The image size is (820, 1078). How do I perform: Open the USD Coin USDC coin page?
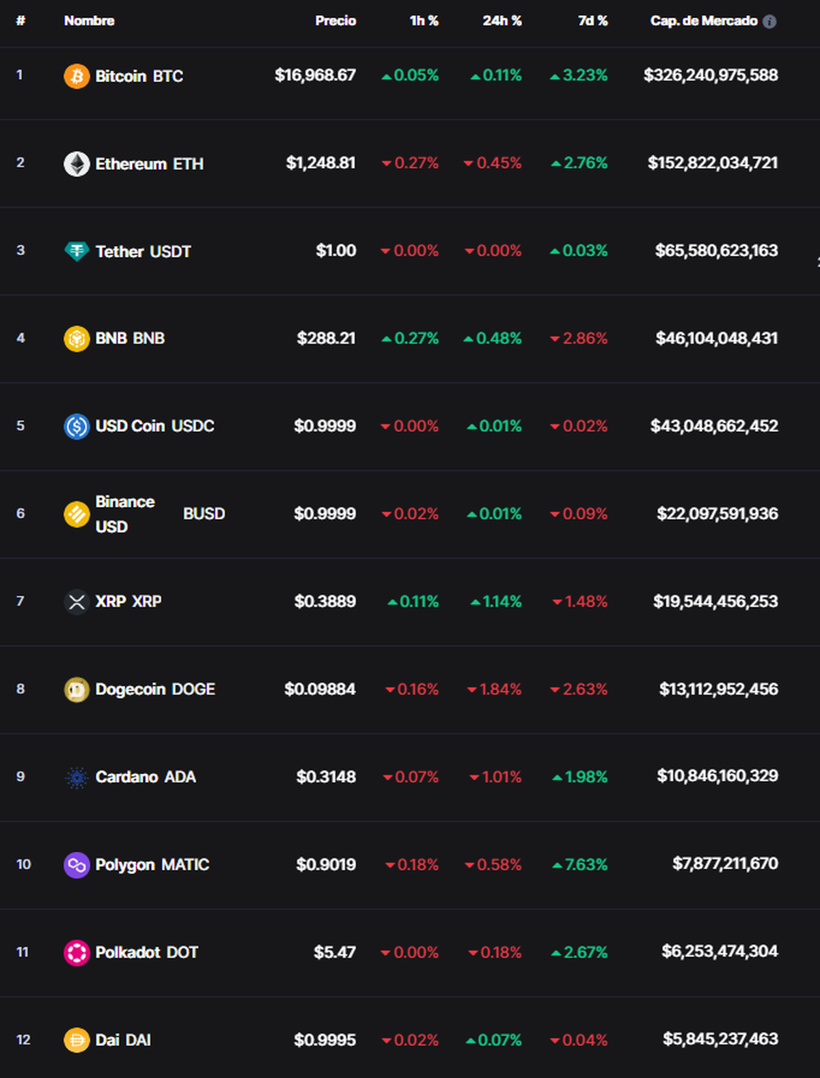pos(156,426)
